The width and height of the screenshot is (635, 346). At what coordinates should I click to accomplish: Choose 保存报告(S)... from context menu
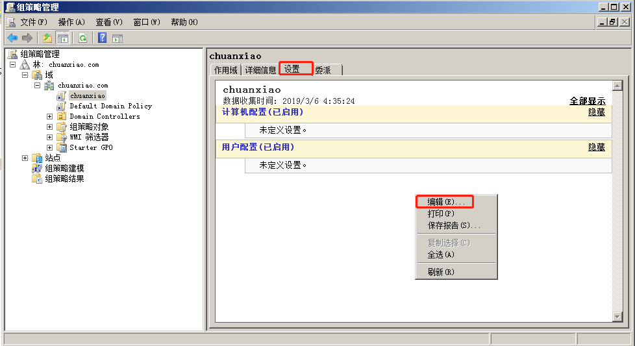pyautogui.click(x=456, y=225)
